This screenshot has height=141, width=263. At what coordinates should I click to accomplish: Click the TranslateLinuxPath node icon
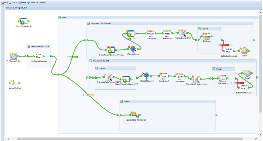click(x=183, y=33)
